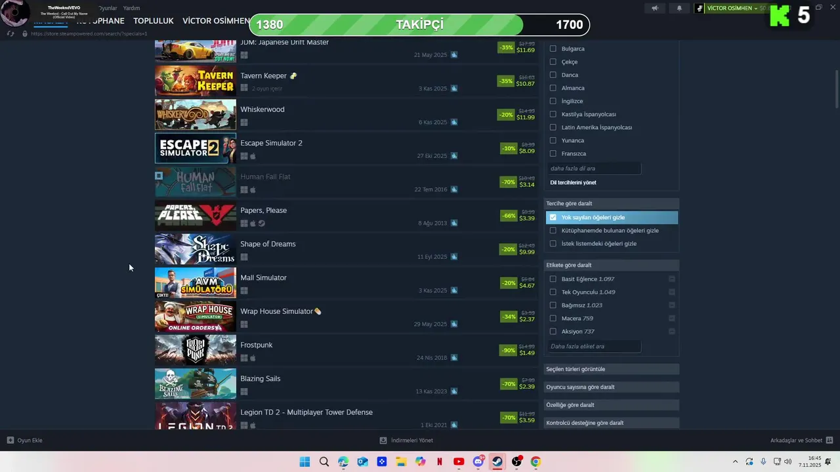Click the SteamOS icon under Papers, Please
Image resolution: width=840 pixels, height=472 pixels.
click(x=261, y=223)
